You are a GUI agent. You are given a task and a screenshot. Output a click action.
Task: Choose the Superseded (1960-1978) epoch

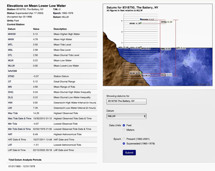pyautogui.click(x=124, y=144)
